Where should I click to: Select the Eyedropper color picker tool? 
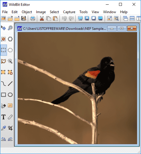click(x=3, y=128)
